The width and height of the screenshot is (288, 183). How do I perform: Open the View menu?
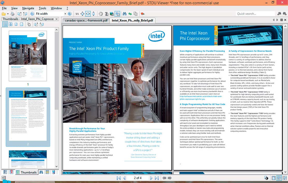point(14,8)
